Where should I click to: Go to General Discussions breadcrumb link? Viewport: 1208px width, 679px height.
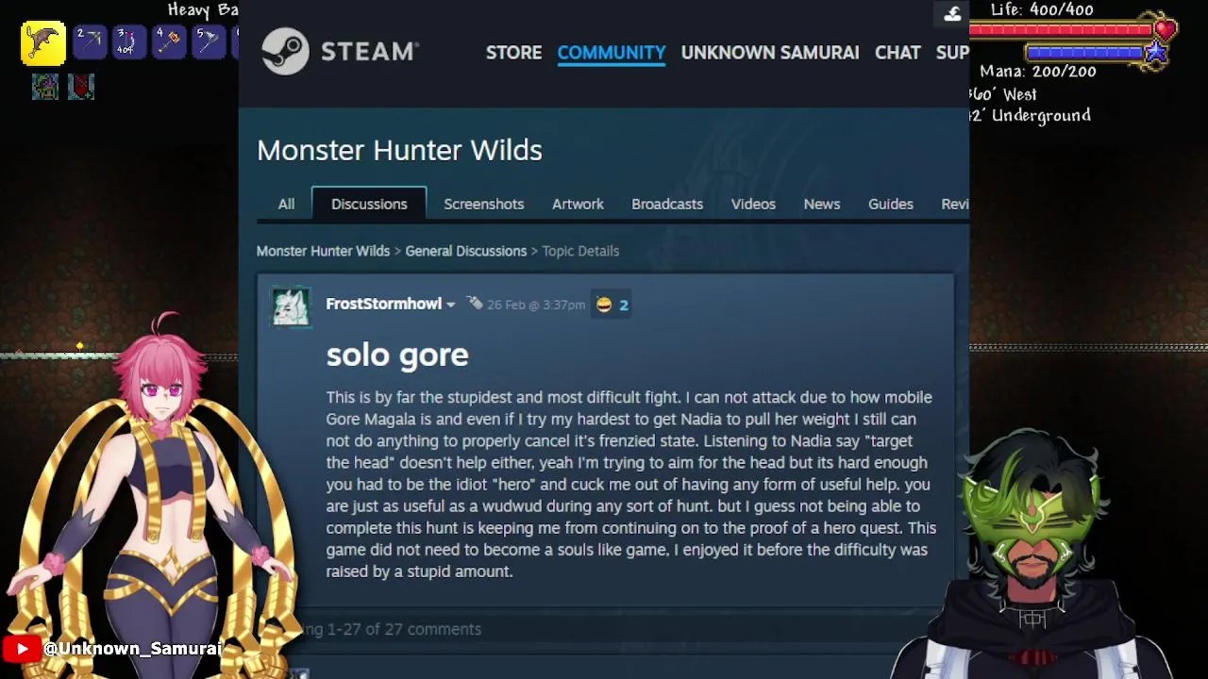[x=466, y=251]
